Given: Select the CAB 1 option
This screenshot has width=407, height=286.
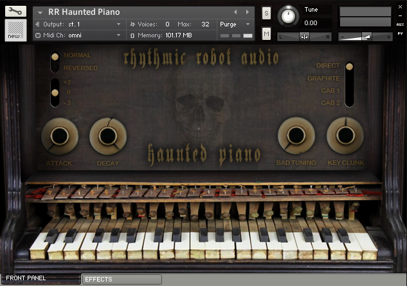Looking at the screenshot, I should pos(330,91).
